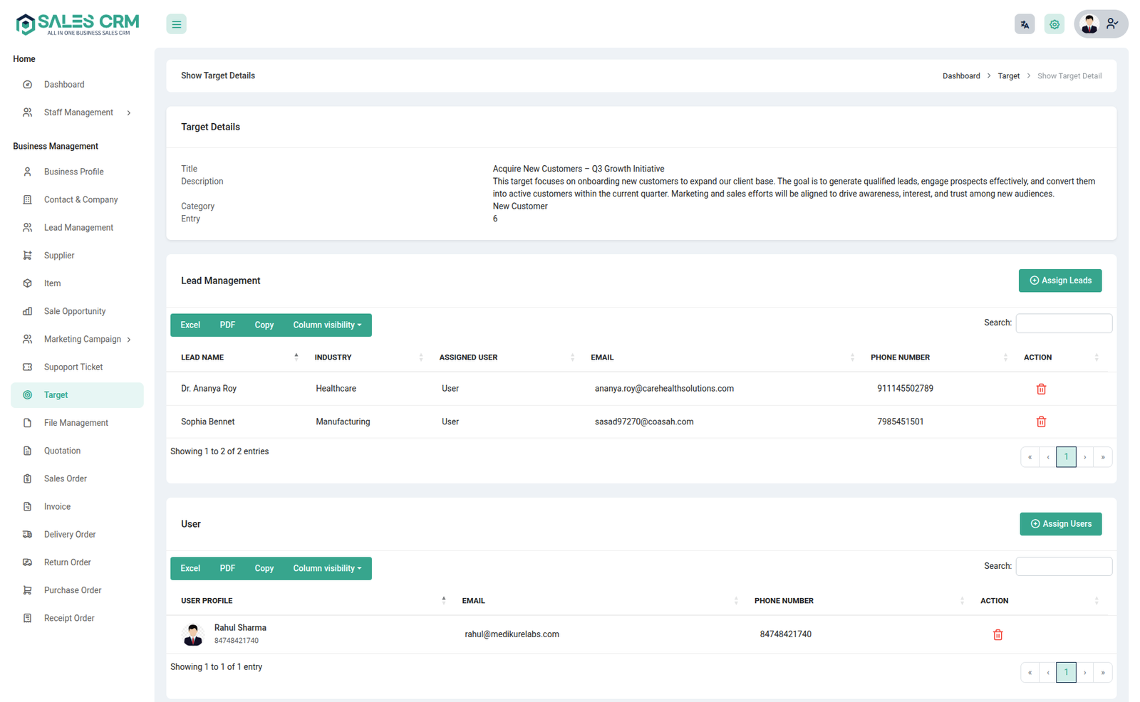Click the Assign Users button
Viewport: 1140px width, 702px height.
click(1060, 524)
